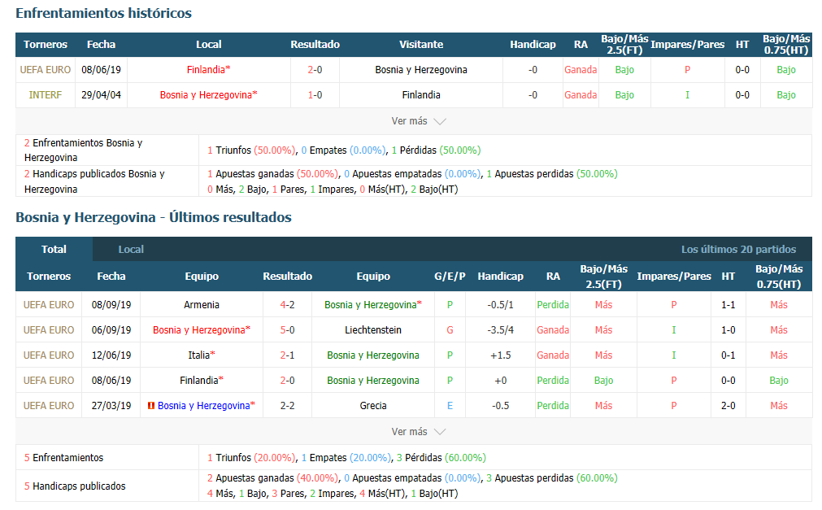The height and width of the screenshot is (510, 822).
Task: Select date 29/04/04
Action: click(101, 95)
